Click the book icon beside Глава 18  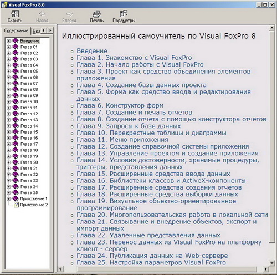[x=16, y=150]
